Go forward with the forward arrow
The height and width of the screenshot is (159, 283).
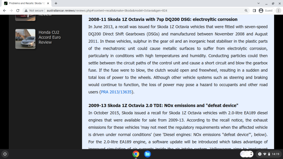point(11,11)
